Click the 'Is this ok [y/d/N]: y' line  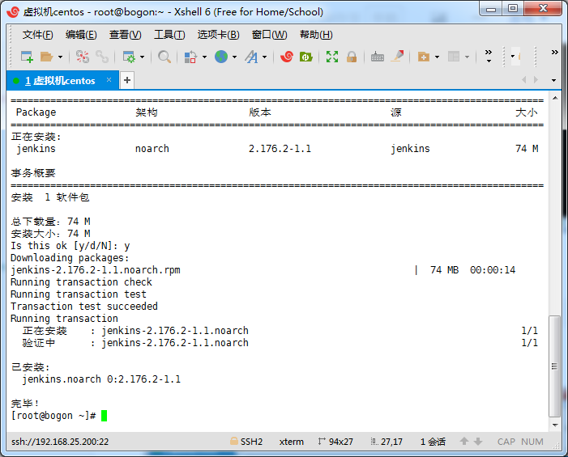coord(70,246)
